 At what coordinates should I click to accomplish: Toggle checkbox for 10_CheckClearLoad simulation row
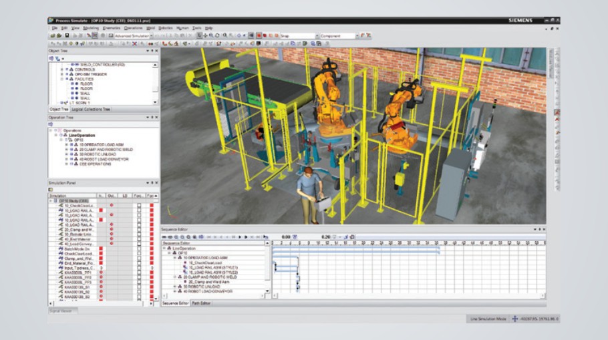pyautogui.click(x=139, y=205)
